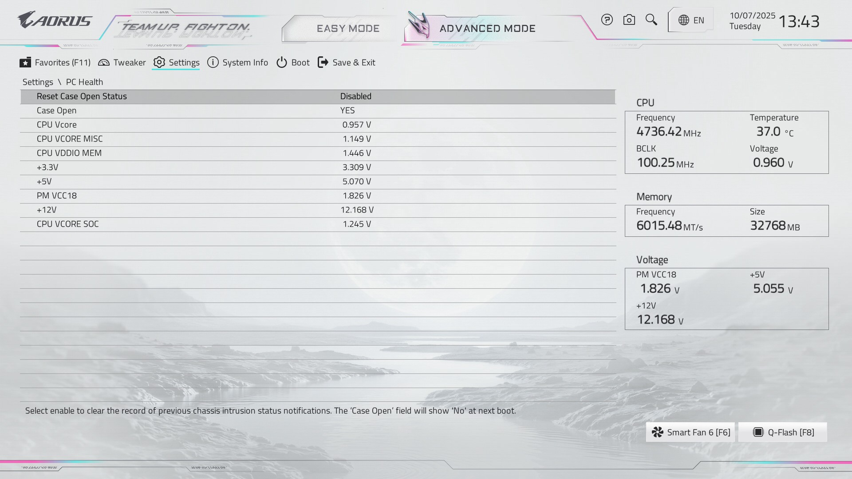This screenshot has height=479, width=852.
Task: Click the help question mark icon
Action: coord(607,20)
